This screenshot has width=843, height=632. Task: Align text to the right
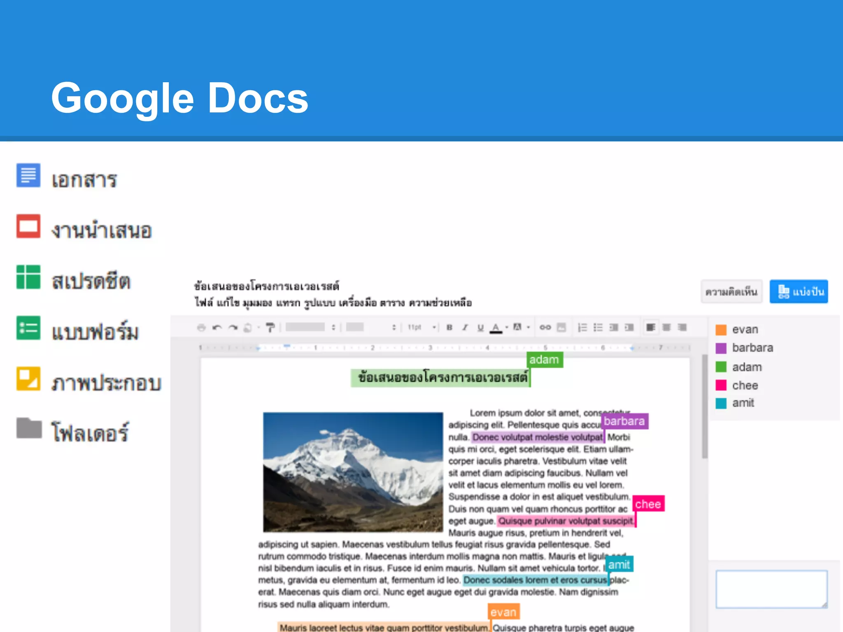[x=682, y=328]
